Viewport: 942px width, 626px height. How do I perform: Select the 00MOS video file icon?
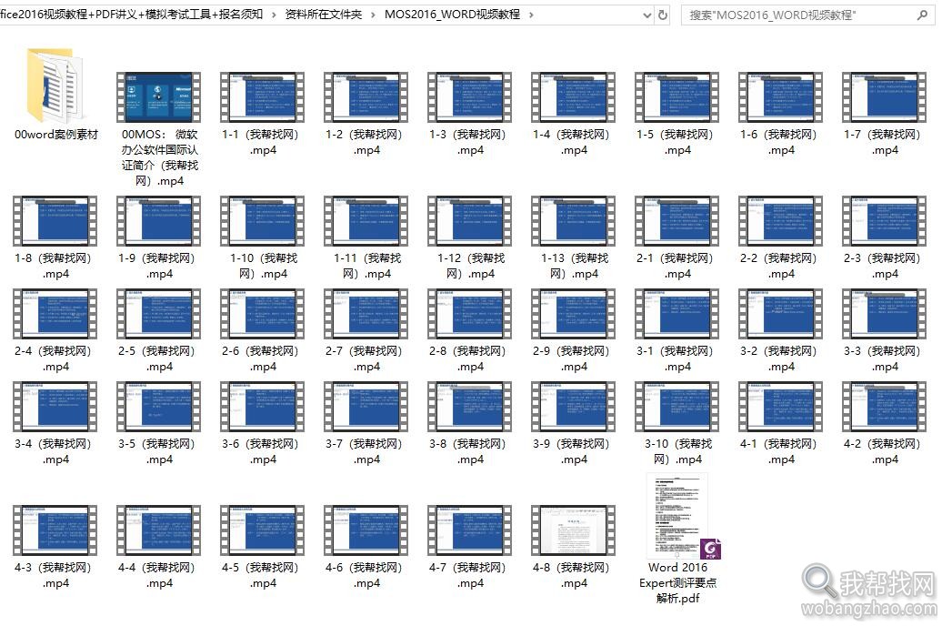coord(159,97)
